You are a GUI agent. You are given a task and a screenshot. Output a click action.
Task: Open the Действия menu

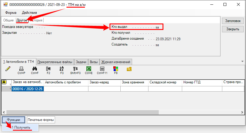(29, 13)
